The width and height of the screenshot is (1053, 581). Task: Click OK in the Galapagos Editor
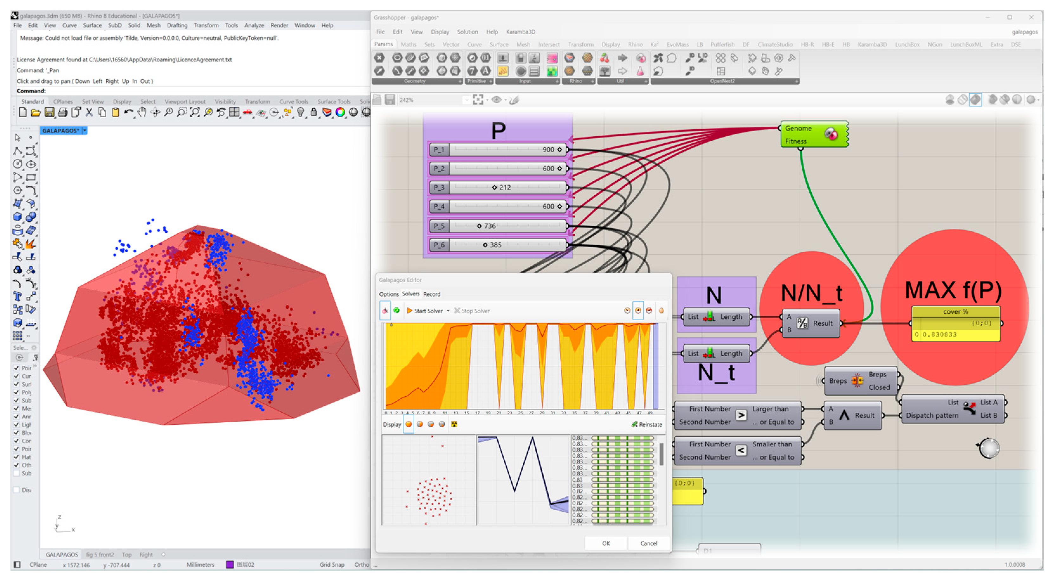605,543
